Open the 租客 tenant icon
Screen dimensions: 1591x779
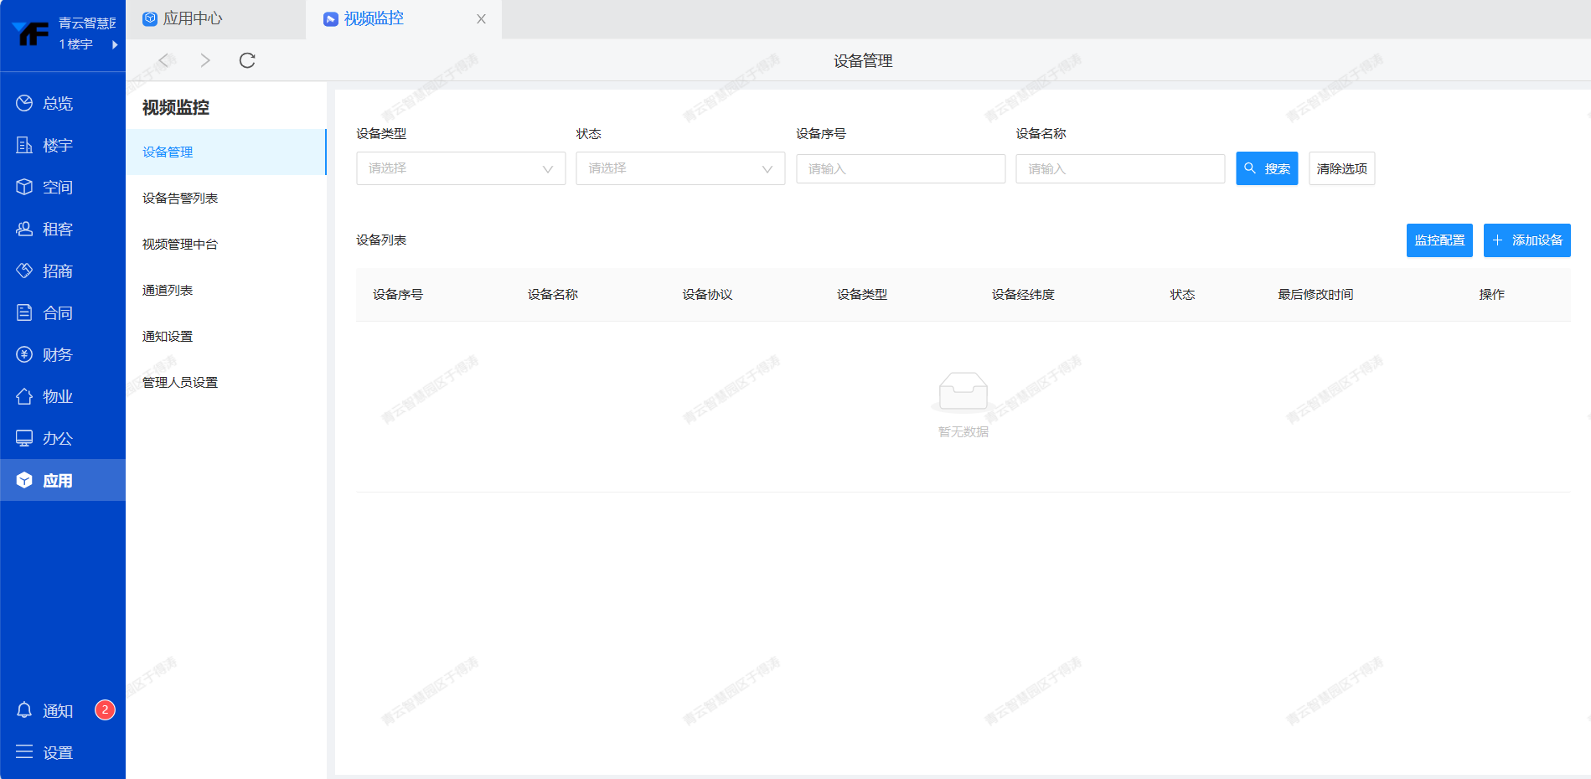click(x=24, y=229)
